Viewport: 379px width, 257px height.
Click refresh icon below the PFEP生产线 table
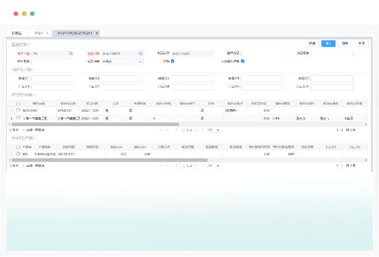click(11, 166)
